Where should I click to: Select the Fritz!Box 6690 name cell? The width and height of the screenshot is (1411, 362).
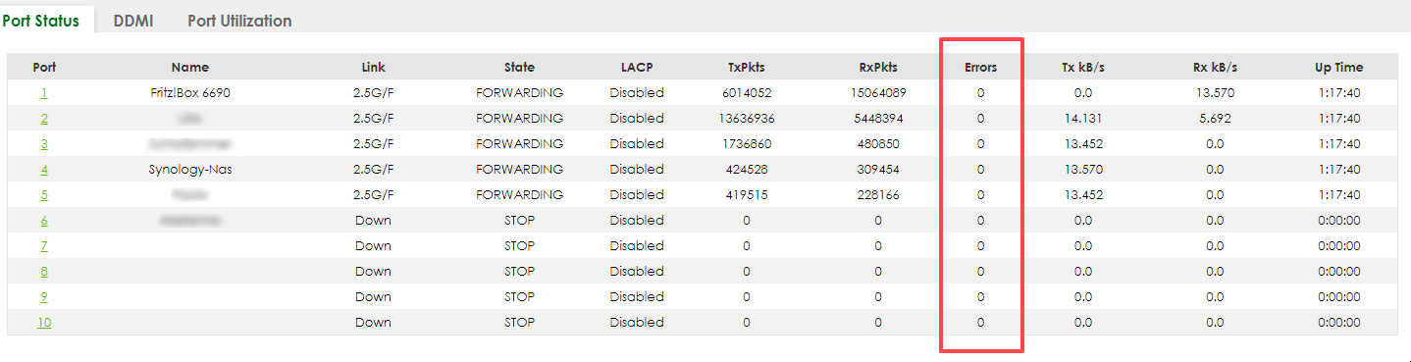click(x=190, y=93)
